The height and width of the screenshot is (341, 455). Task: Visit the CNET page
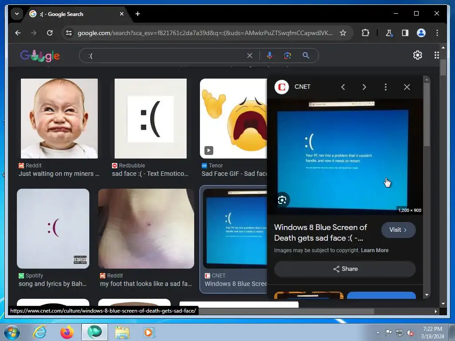[398, 230]
